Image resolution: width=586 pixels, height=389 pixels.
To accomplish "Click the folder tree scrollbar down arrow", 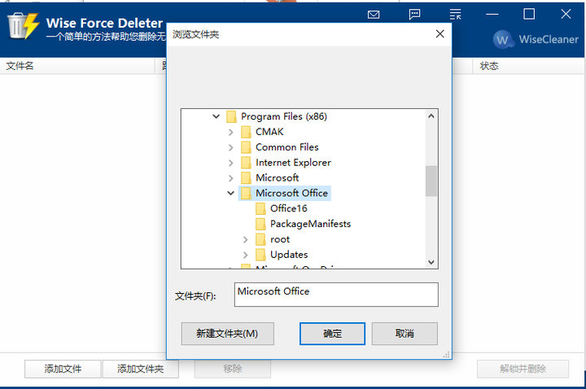I will [x=431, y=261].
